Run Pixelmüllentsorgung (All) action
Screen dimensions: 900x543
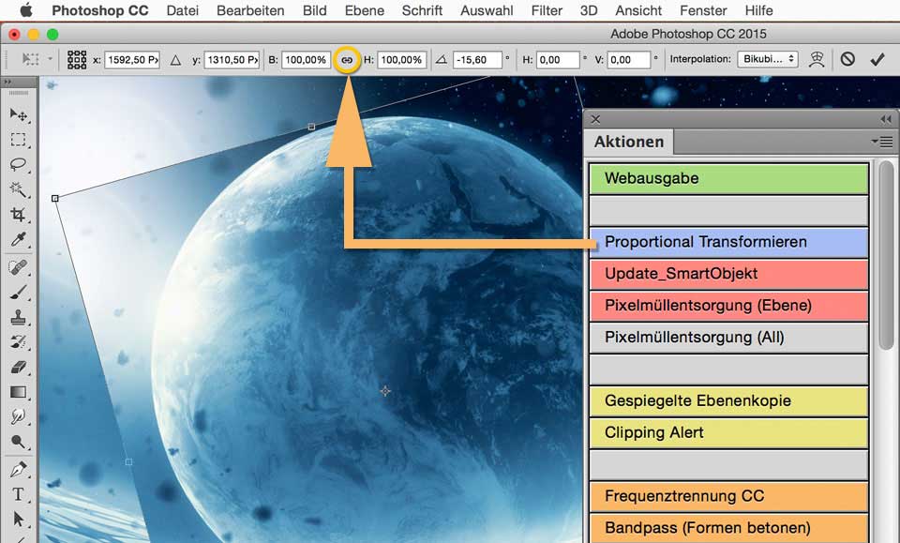click(x=728, y=338)
